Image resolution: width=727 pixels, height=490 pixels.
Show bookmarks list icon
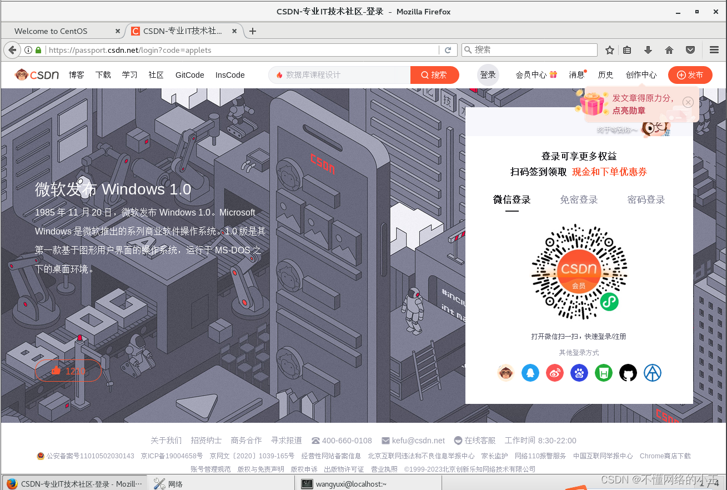(627, 50)
